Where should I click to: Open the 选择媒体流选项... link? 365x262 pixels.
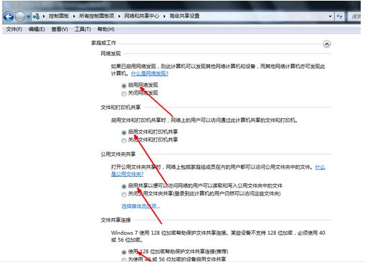coord(141,206)
